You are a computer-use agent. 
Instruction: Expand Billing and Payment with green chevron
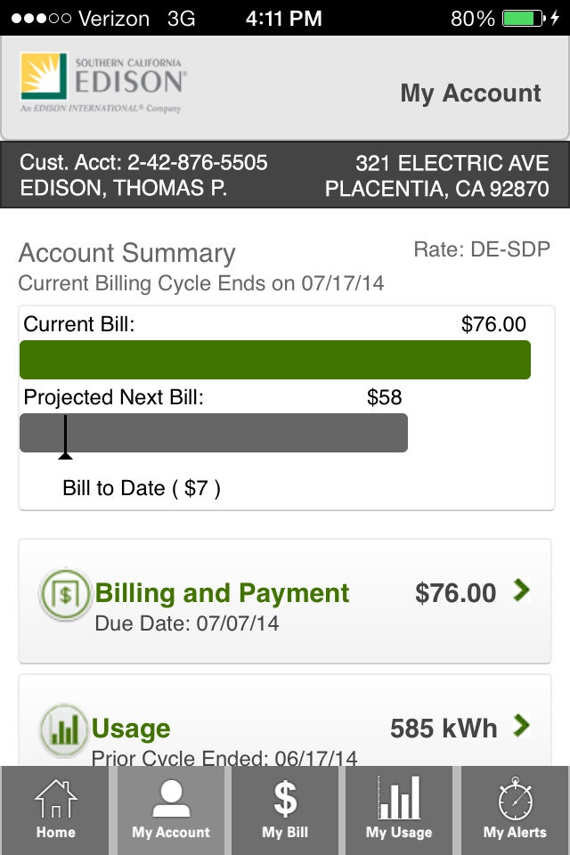[522, 590]
